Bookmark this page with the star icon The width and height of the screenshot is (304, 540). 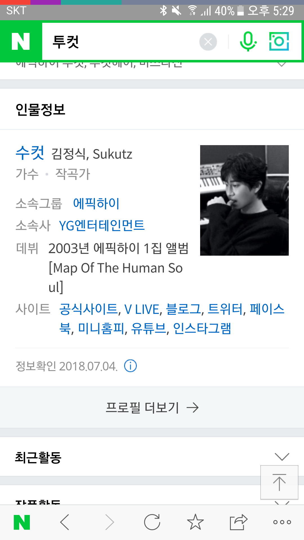point(195,522)
